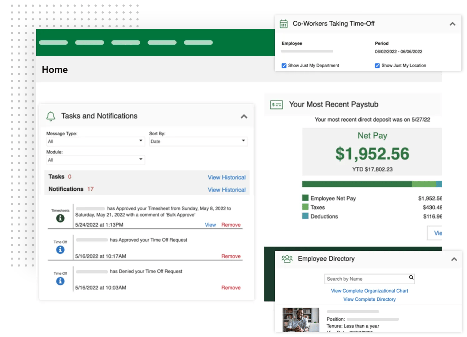Click the Home page heading
The width and height of the screenshot is (467, 337).
coord(55,70)
